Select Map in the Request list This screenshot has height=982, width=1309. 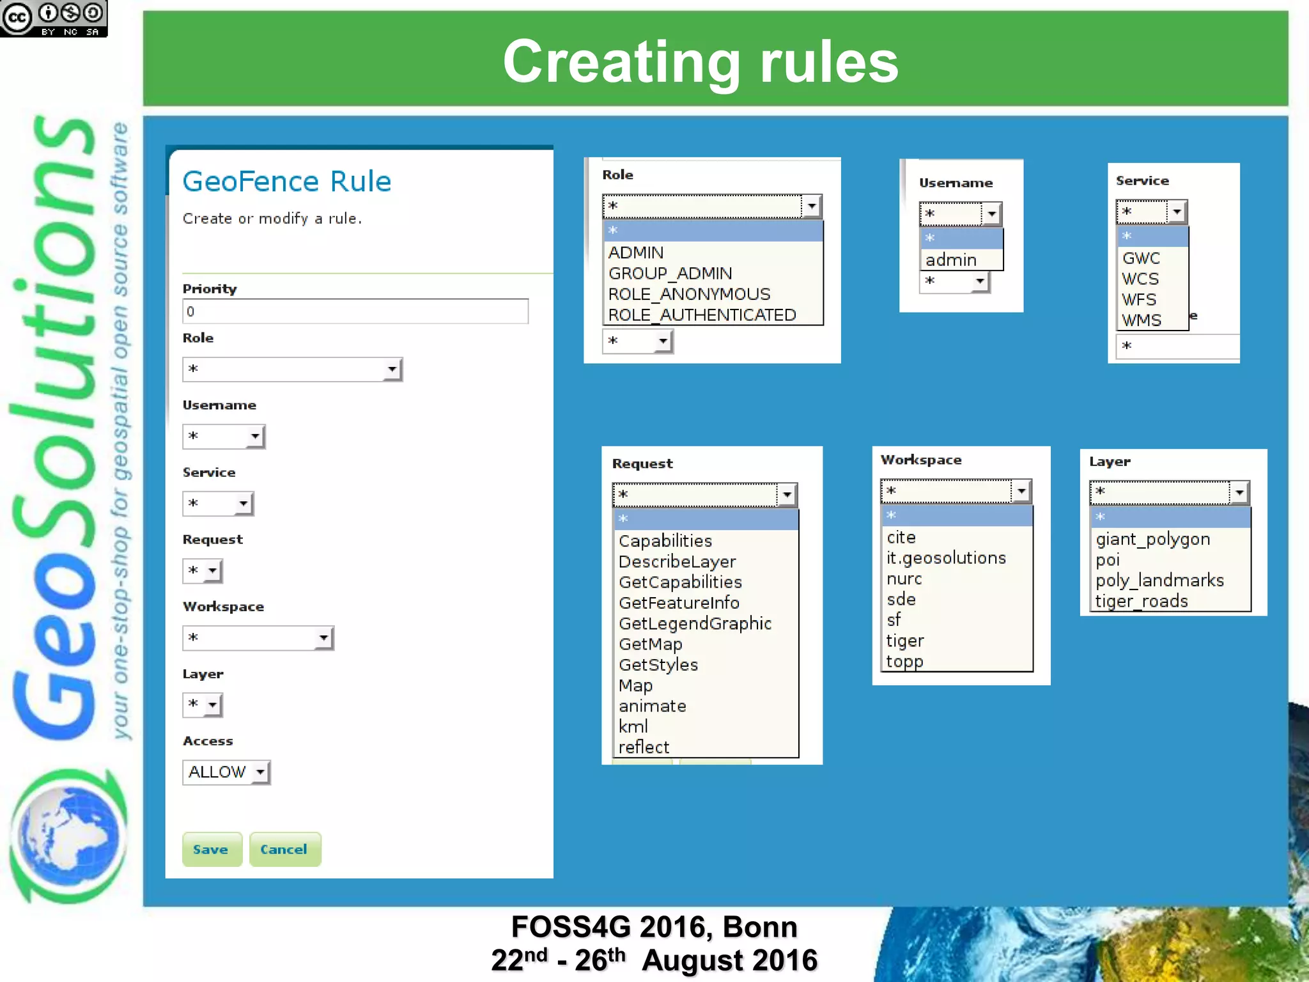tap(706, 685)
